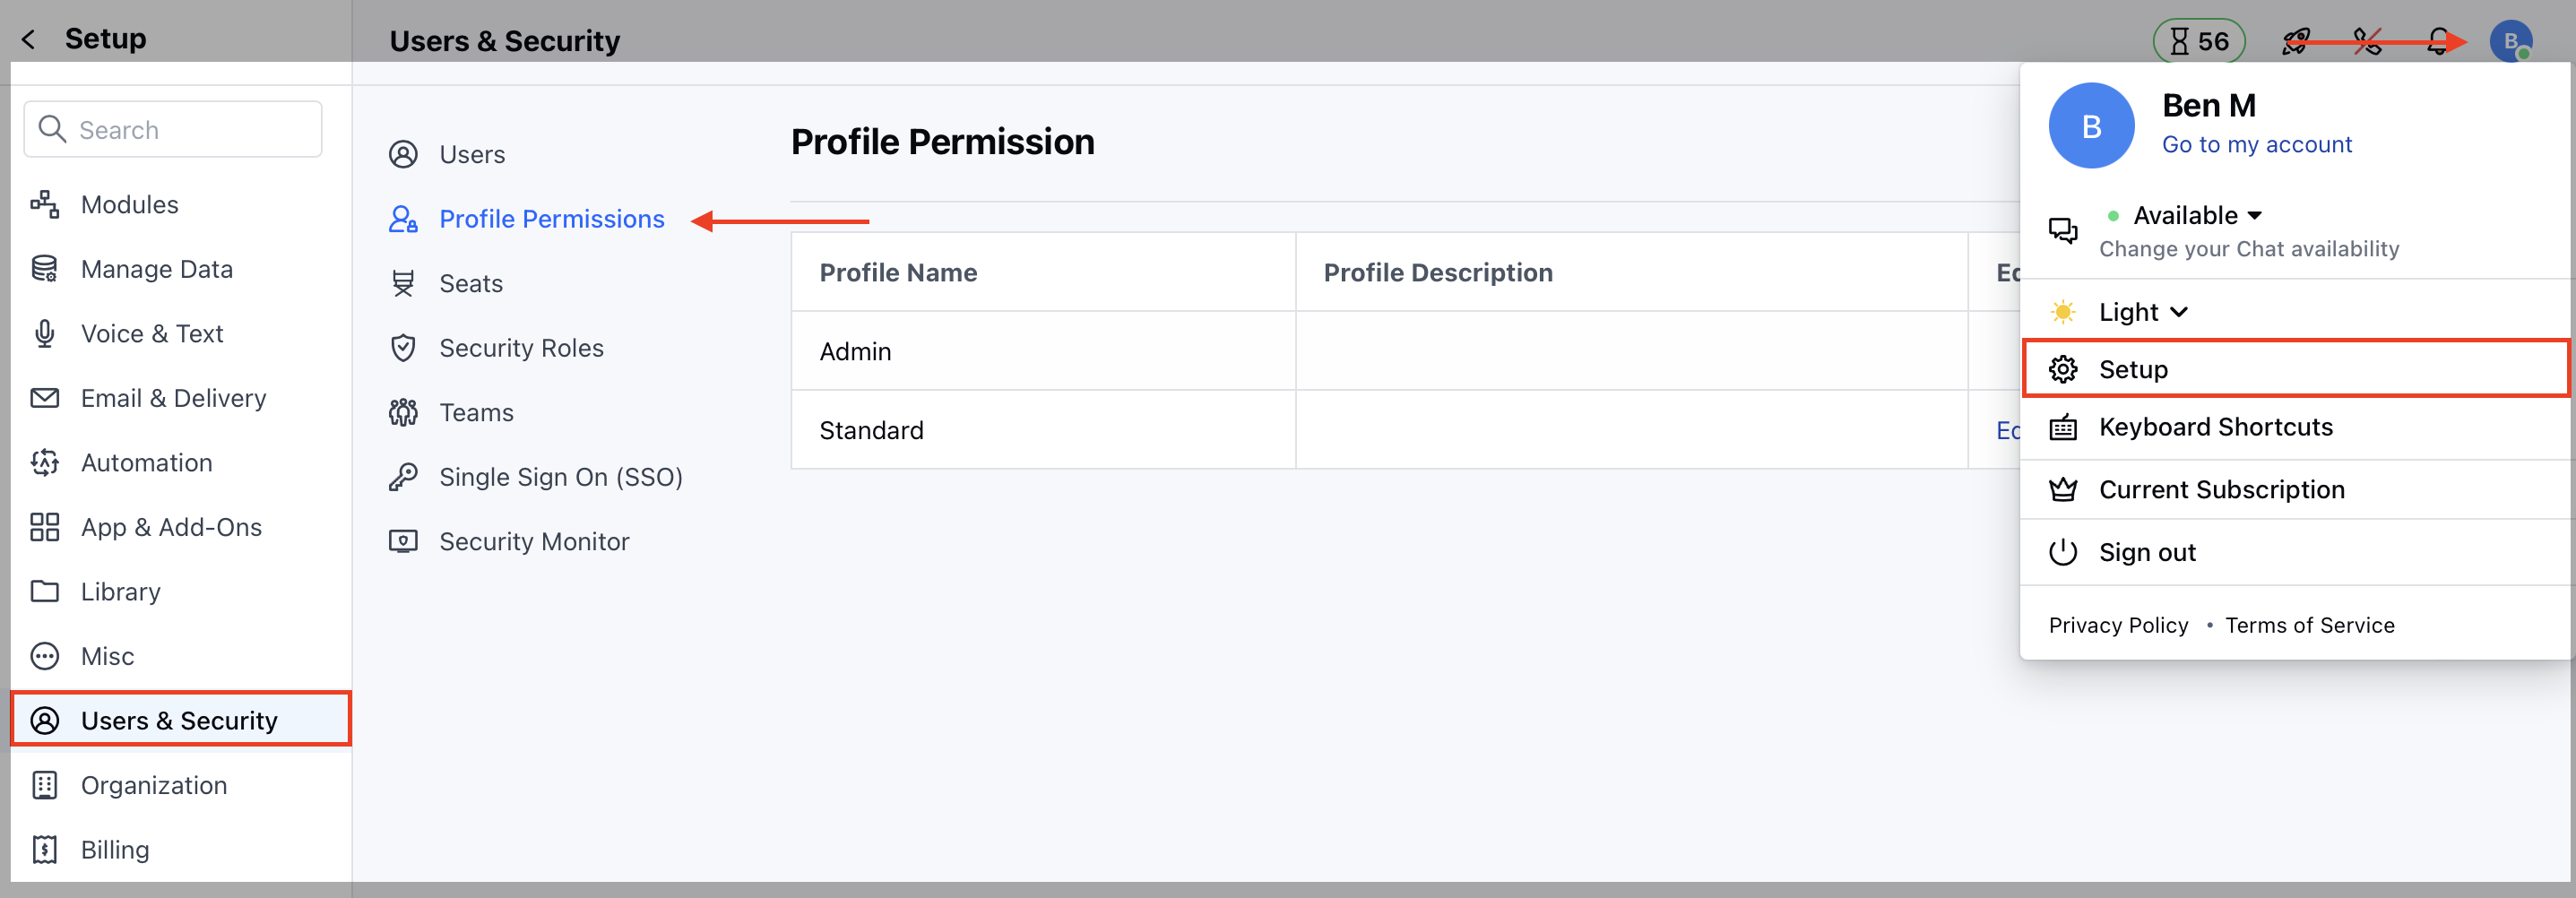Open the Users & Security section in sidebar

click(x=179, y=720)
